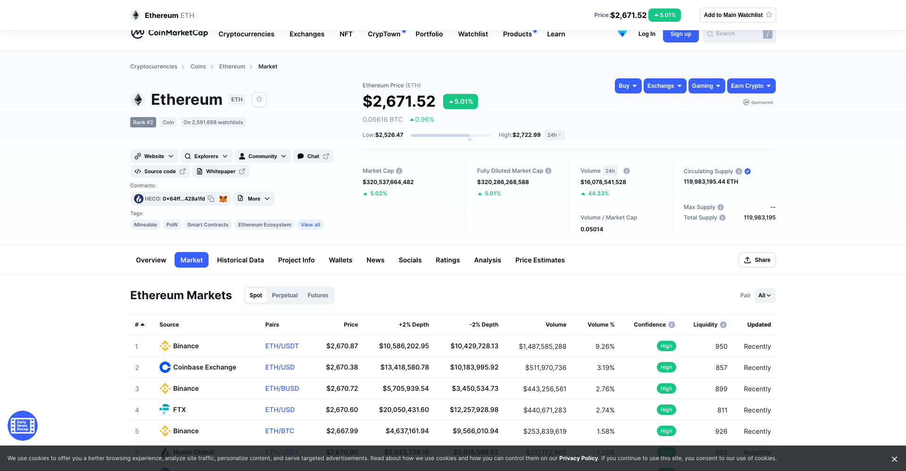Open the Wallets tab
The height and width of the screenshot is (471, 906).
[341, 260]
